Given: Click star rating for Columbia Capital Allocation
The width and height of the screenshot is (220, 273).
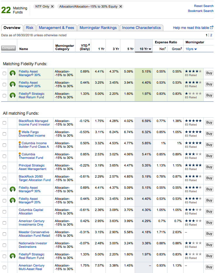Looking at the screenshot, I should pos(193,210).
